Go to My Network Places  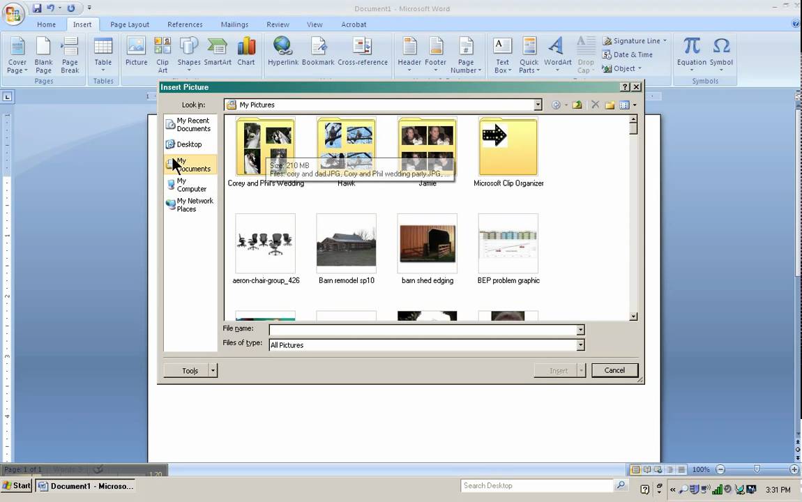coord(190,205)
